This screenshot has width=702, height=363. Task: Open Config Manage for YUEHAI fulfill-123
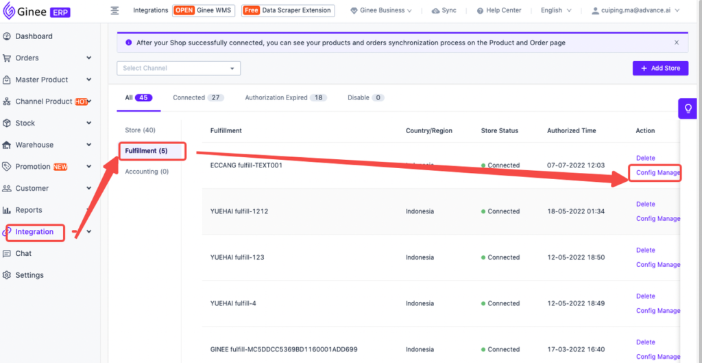[658, 264]
